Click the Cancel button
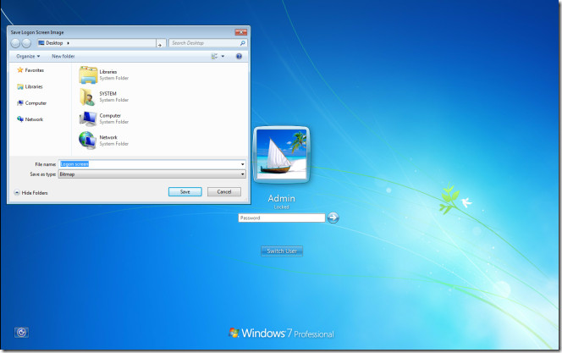The width and height of the screenshot is (562, 353). (224, 191)
